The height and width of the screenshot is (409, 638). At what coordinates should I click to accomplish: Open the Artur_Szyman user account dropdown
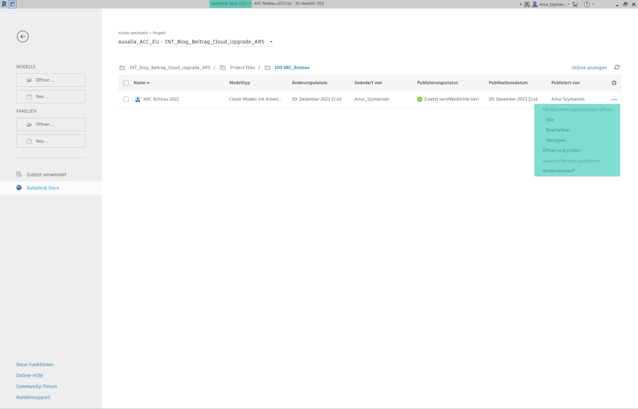tap(553, 4)
